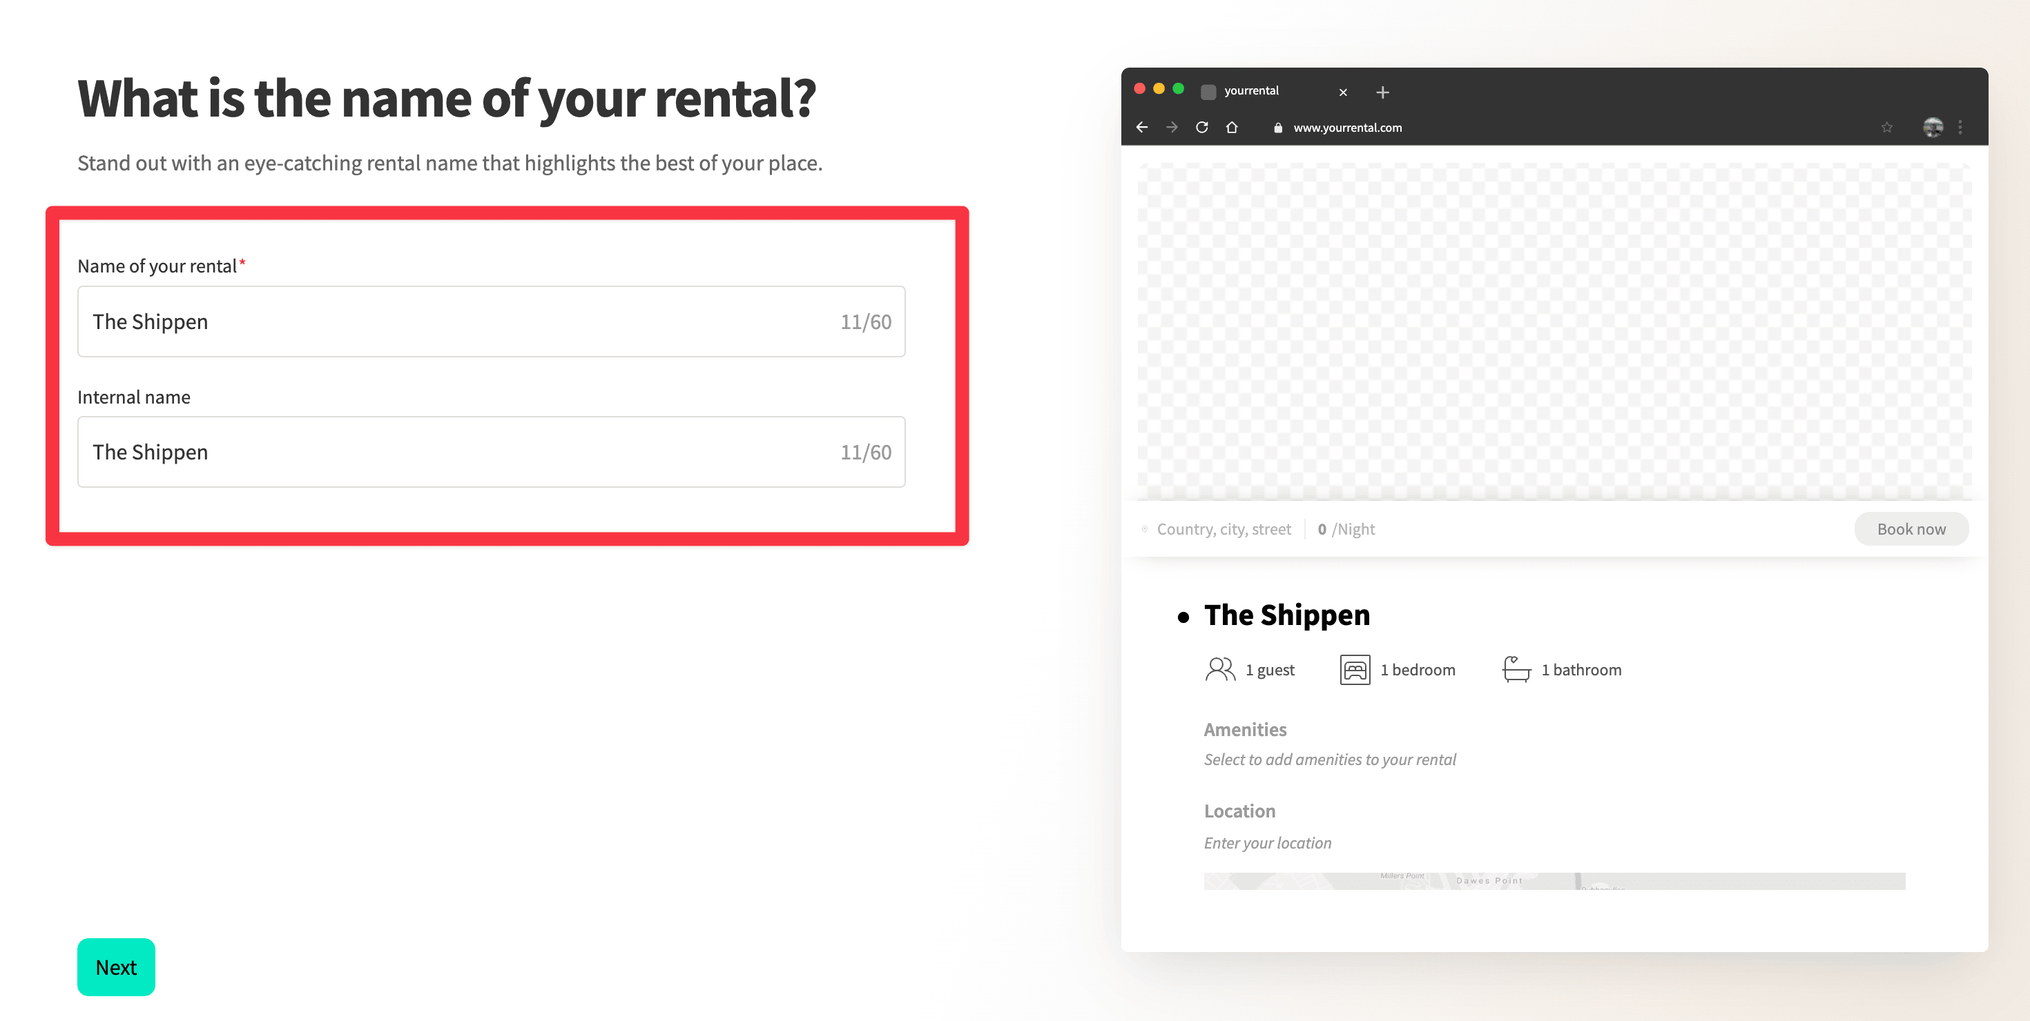
Task: Click the Book now button
Action: pos(1911,528)
